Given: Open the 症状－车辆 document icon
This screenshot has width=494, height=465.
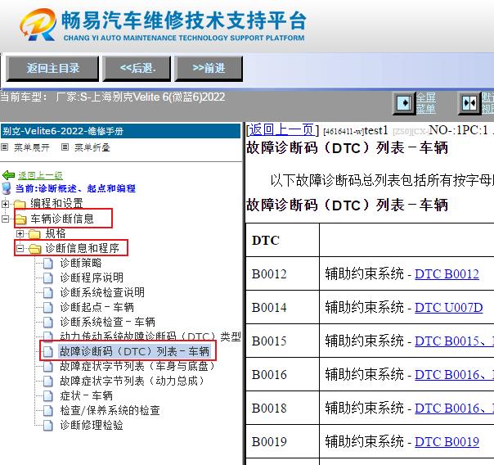Looking at the screenshot, I should (48, 395).
